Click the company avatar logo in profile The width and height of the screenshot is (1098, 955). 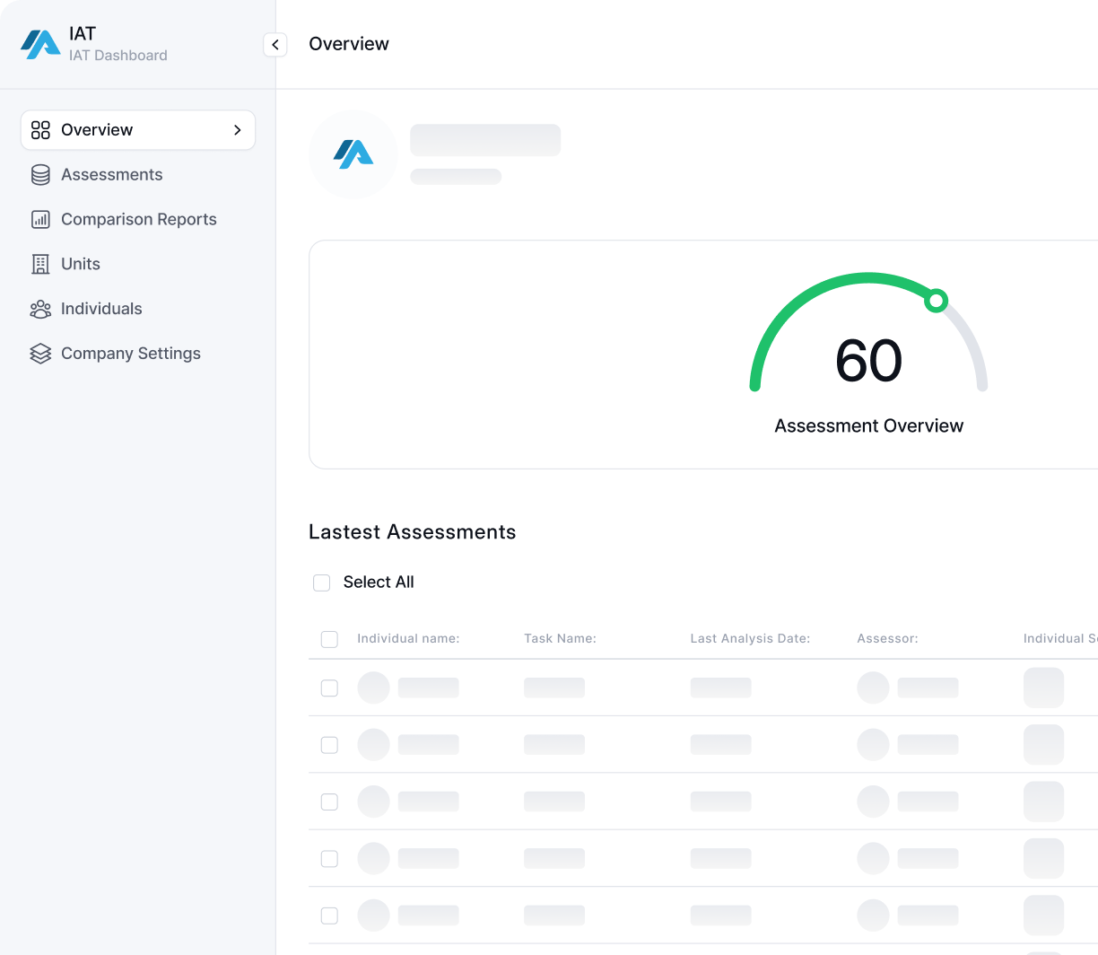(x=353, y=154)
